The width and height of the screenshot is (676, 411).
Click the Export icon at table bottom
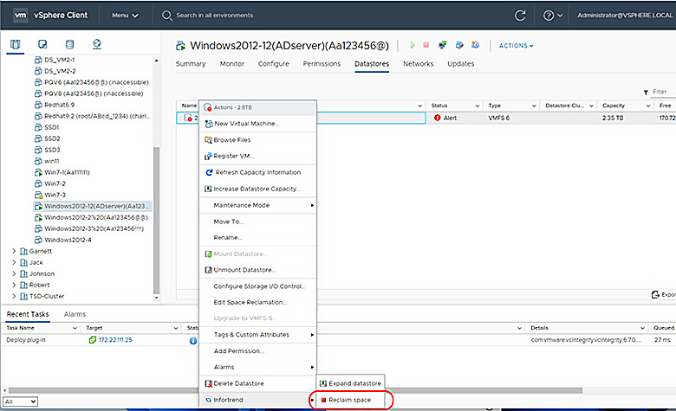click(655, 294)
